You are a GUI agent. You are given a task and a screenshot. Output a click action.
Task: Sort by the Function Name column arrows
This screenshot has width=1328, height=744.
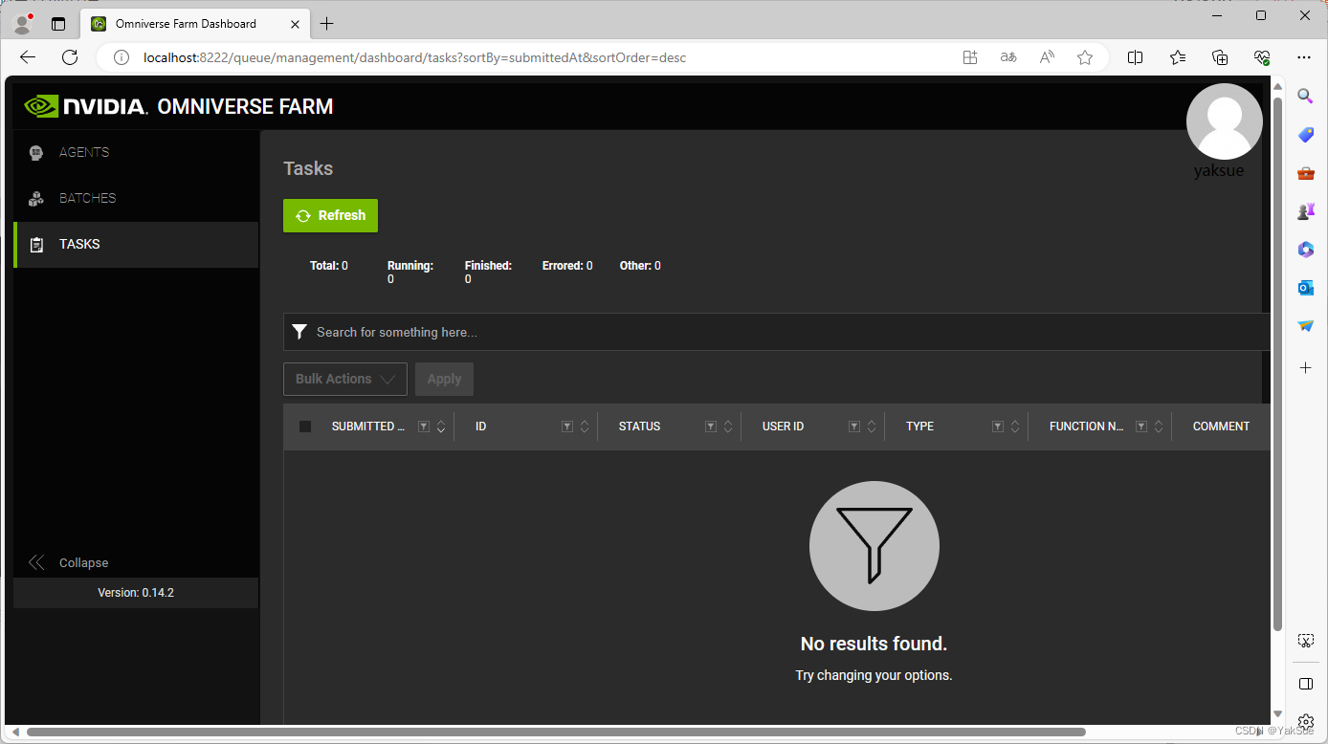click(x=1159, y=427)
